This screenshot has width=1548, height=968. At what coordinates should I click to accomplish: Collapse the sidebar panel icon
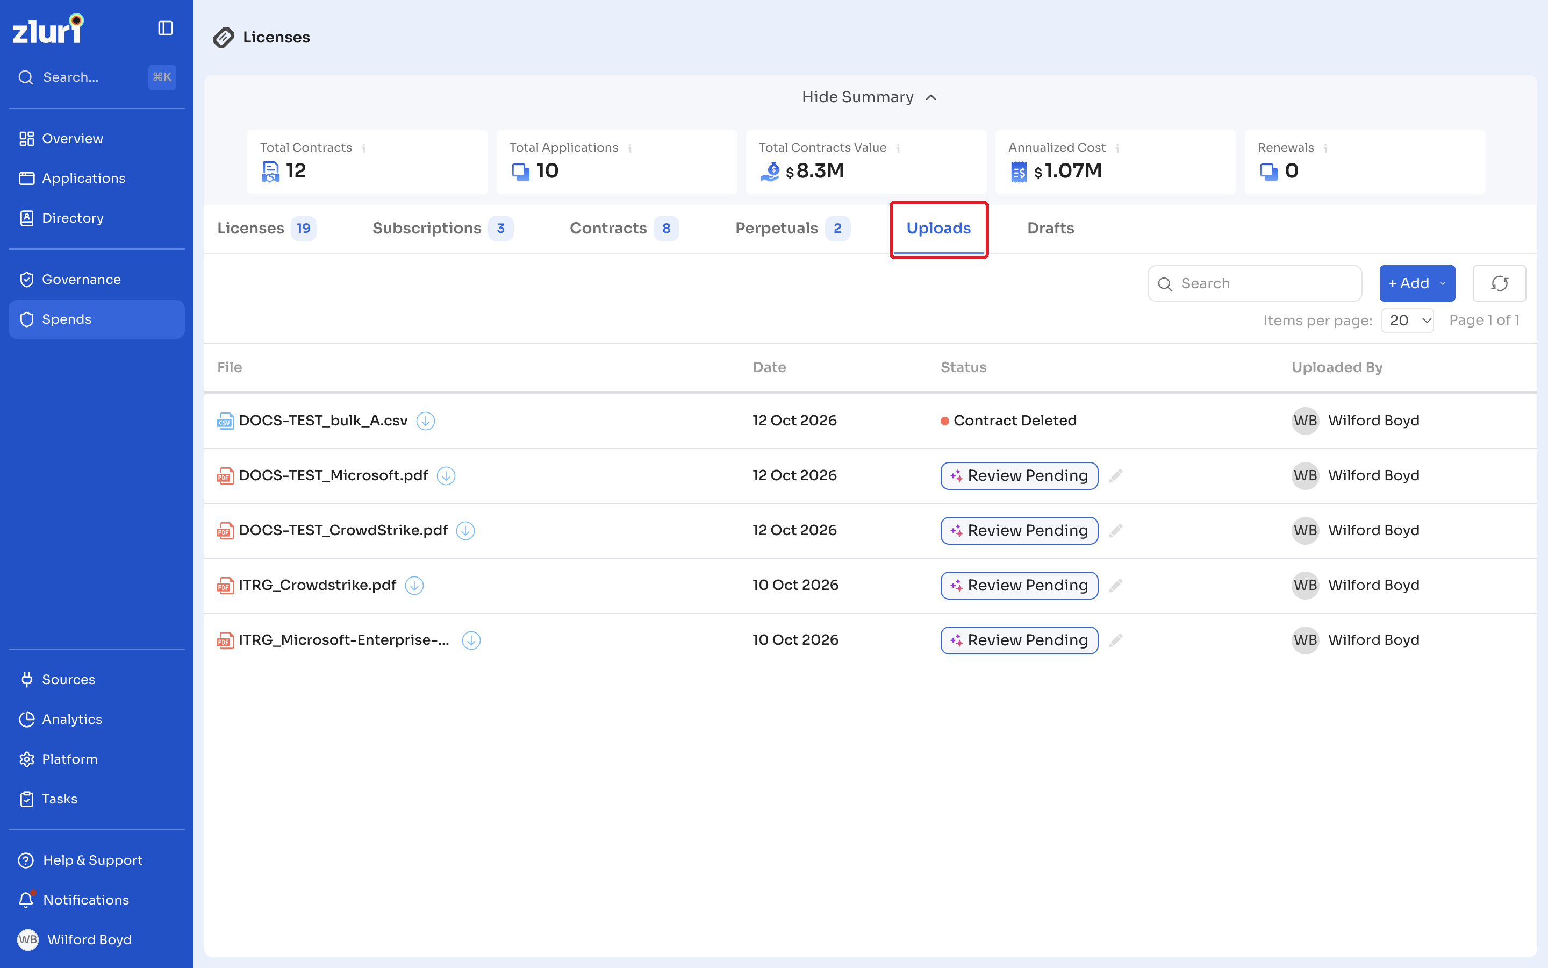165,28
